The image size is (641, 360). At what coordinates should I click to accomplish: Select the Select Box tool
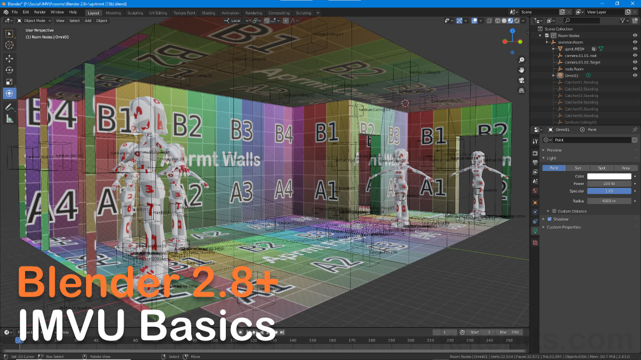click(10, 33)
